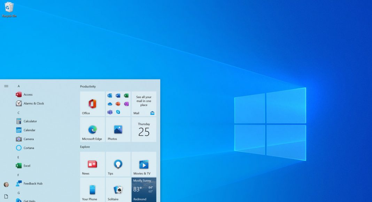The width and height of the screenshot is (372, 202).
Task: Open the Thursday 25 calendar tile
Action: pos(144,130)
